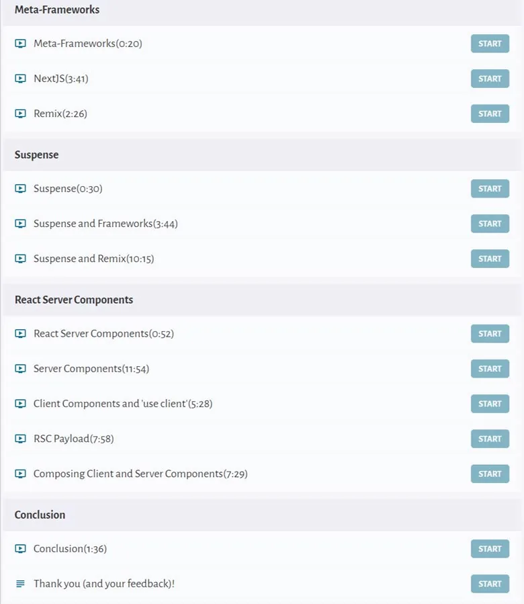
Task: Start the Composing Client and Server Components lesson
Action: (x=490, y=474)
